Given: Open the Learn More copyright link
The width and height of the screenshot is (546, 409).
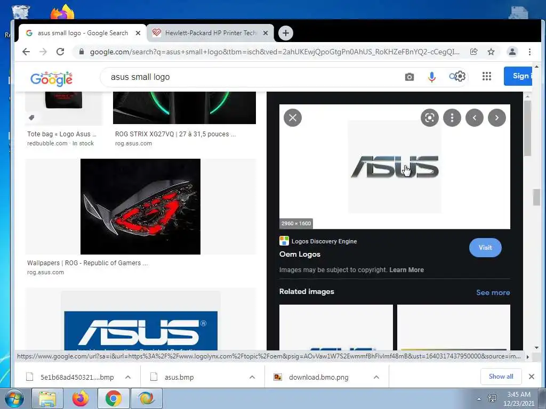Looking at the screenshot, I should click(x=406, y=270).
